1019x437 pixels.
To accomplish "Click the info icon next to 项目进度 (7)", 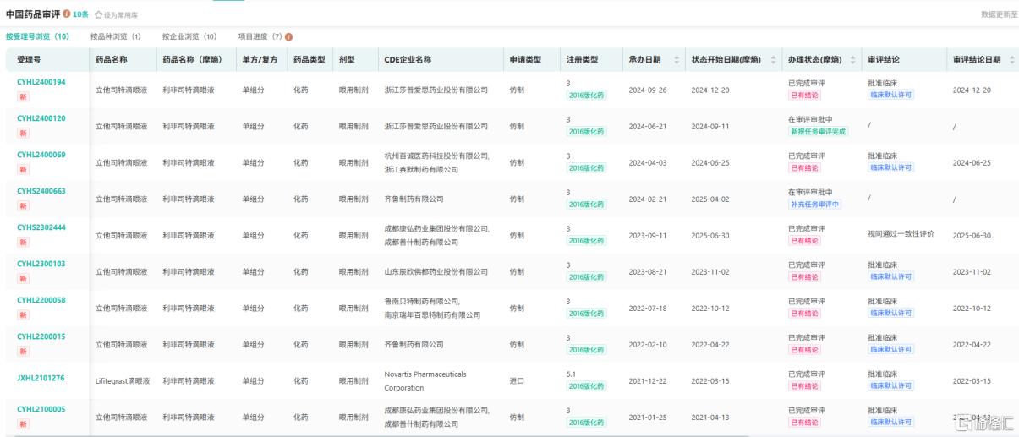I will coord(289,37).
